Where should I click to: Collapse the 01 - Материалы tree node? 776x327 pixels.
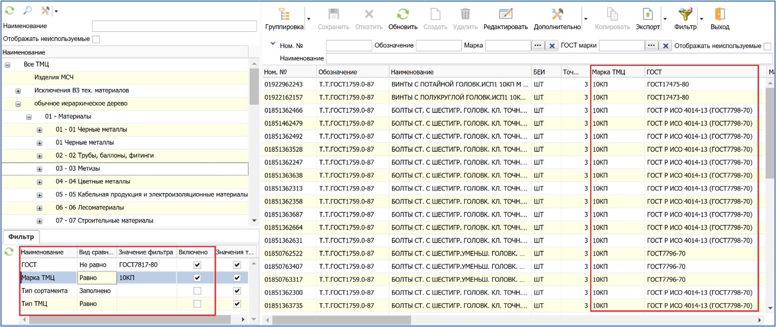[29, 117]
